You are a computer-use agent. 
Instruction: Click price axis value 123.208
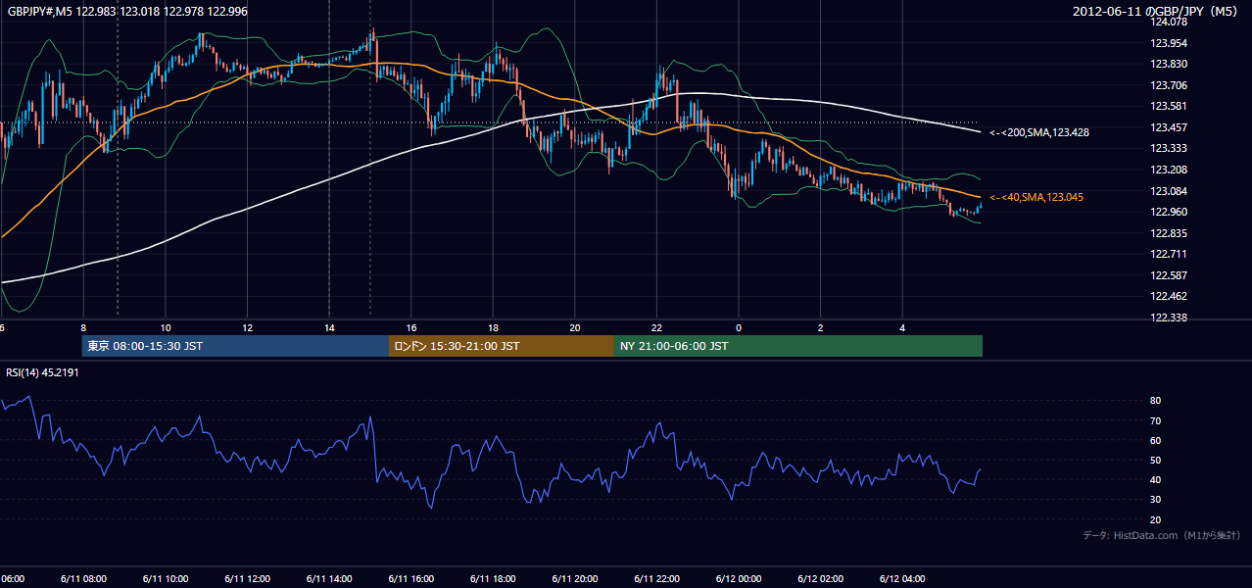[x=1170, y=170]
